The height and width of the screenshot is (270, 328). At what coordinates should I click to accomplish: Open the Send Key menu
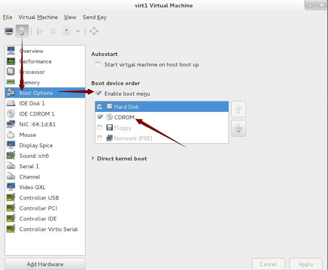pos(94,17)
